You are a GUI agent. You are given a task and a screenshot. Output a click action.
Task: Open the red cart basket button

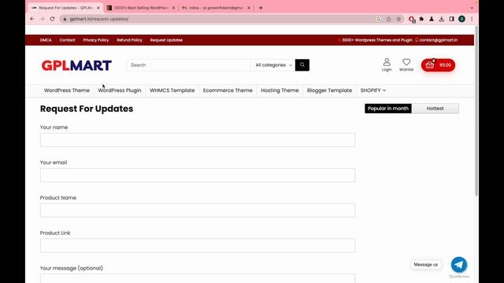(x=438, y=65)
